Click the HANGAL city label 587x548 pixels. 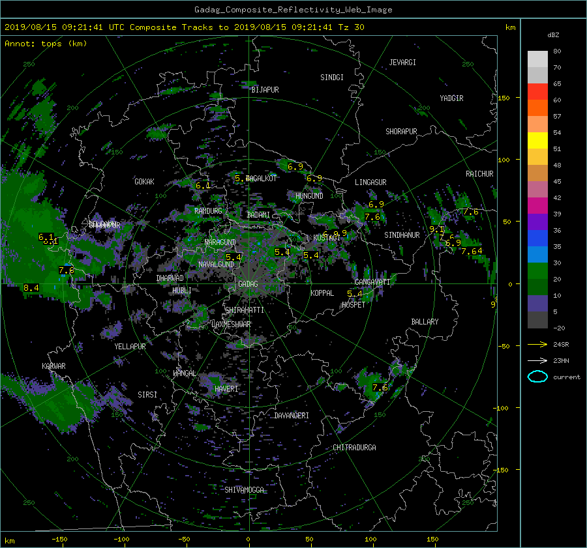[x=185, y=373]
